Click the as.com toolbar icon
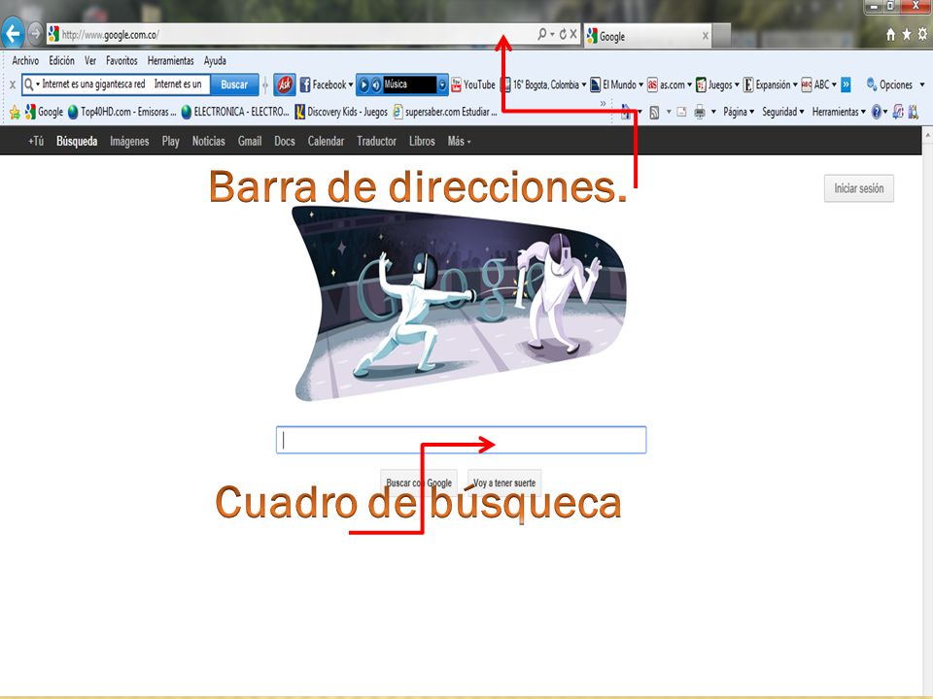 coord(652,85)
